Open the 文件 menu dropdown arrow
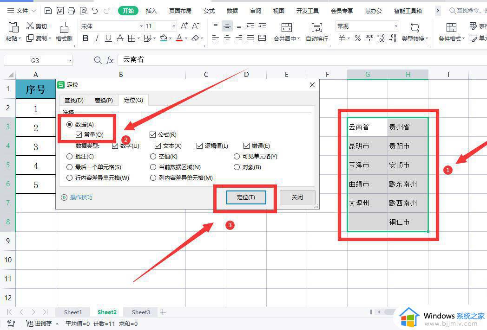 pos(34,11)
